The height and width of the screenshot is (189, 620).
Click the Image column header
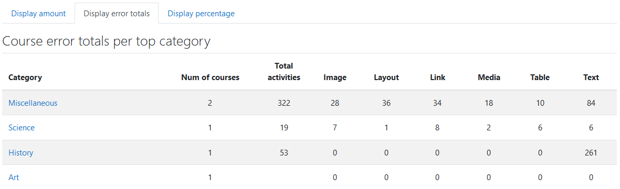335,77
